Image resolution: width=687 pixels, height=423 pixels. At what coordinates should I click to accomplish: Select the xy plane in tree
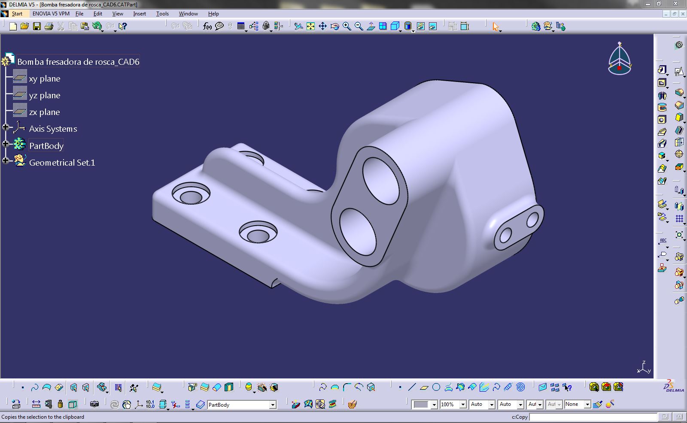pyautogui.click(x=45, y=79)
